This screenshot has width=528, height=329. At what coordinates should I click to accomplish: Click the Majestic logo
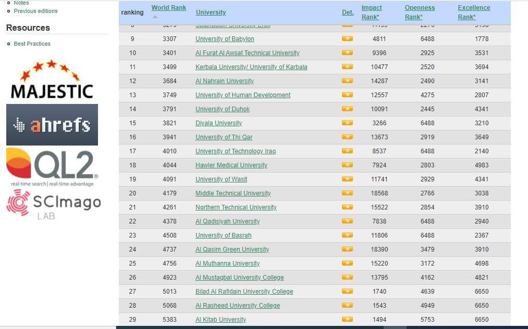pos(52,80)
